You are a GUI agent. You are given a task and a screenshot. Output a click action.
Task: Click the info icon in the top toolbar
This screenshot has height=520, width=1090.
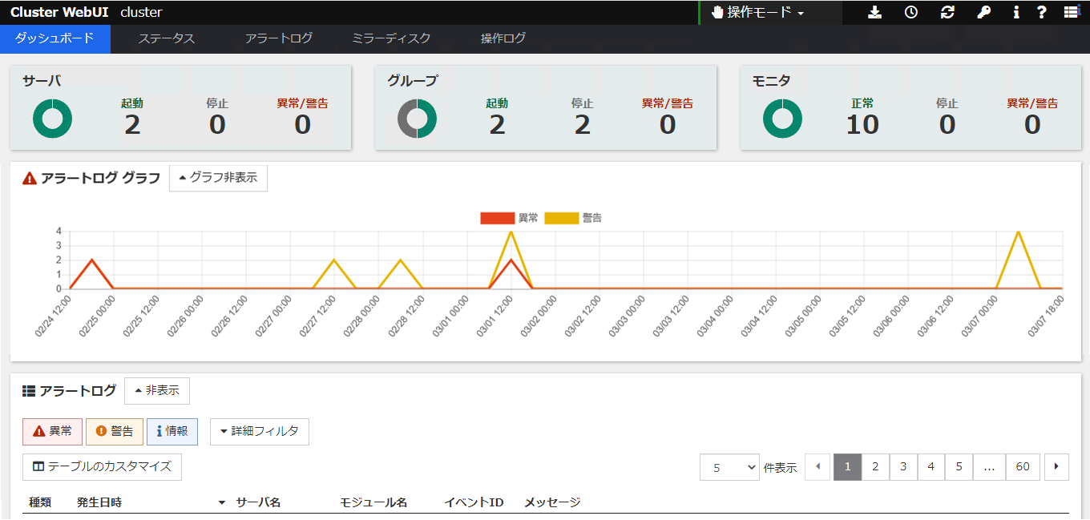pyautogui.click(x=1016, y=12)
